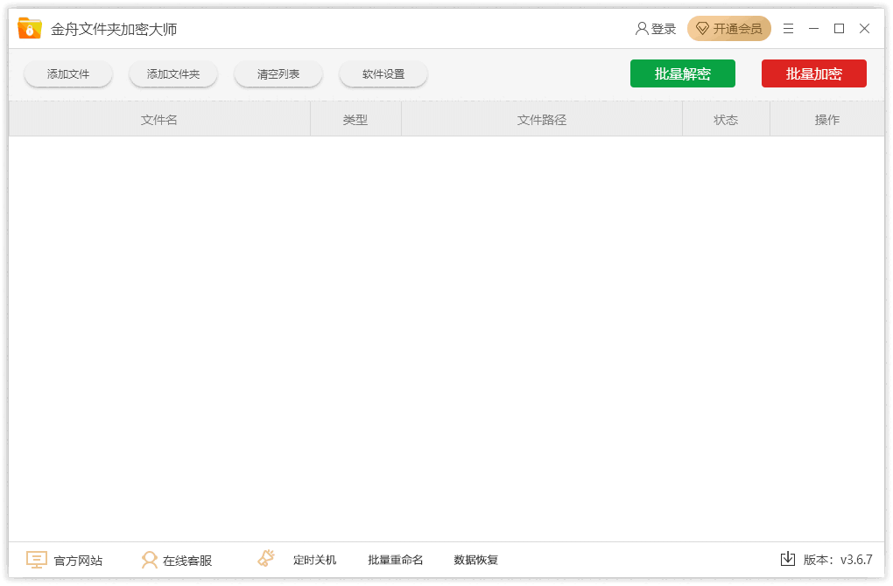Click the orange folder lock app logo
Viewport: 893px width, 586px height.
click(x=30, y=28)
